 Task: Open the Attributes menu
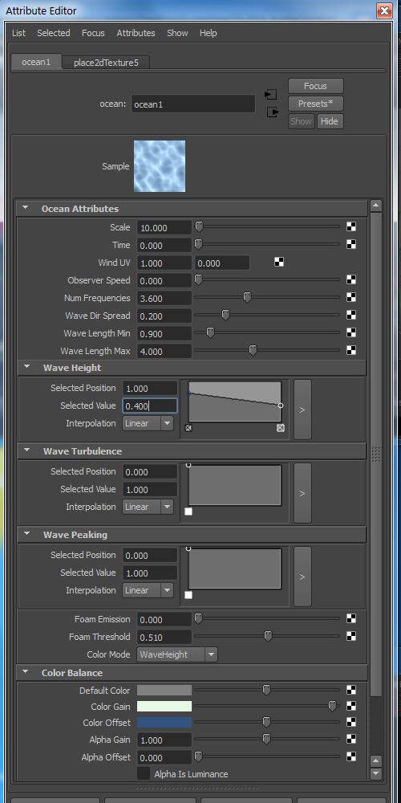(x=136, y=33)
